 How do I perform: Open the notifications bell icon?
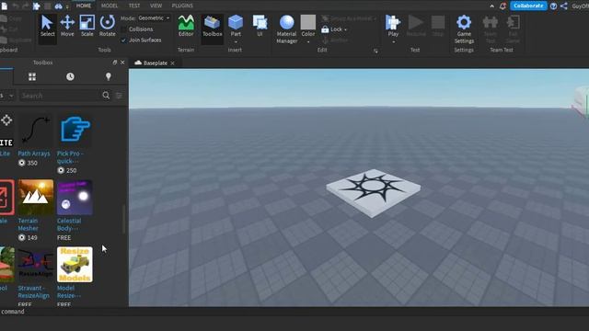(502, 6)
